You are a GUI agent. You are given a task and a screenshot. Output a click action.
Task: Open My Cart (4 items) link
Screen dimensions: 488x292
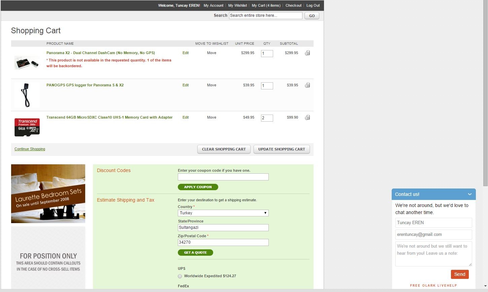[x=266, y=5]
